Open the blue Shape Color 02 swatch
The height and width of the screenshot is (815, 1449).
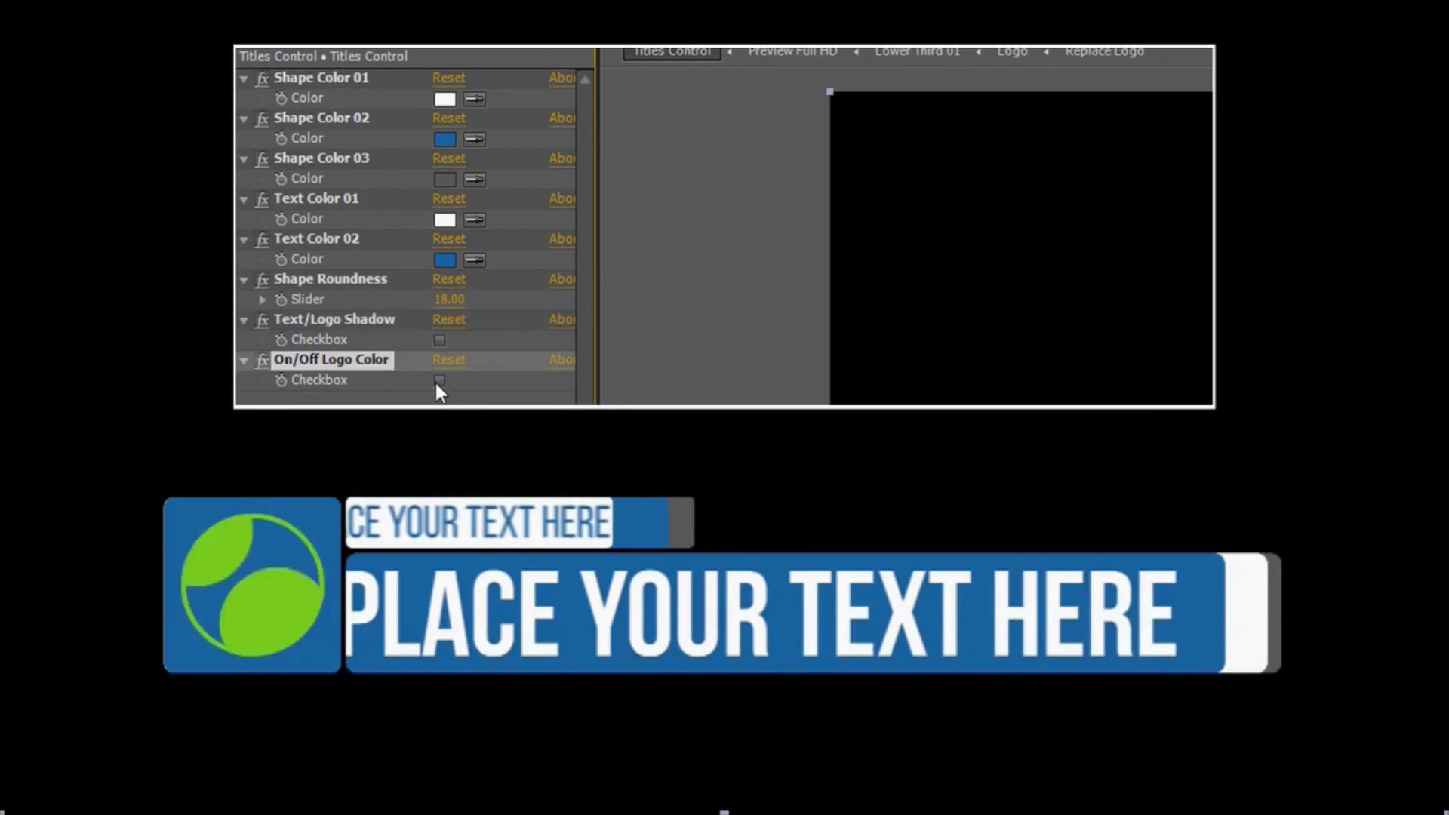(445, 139)
